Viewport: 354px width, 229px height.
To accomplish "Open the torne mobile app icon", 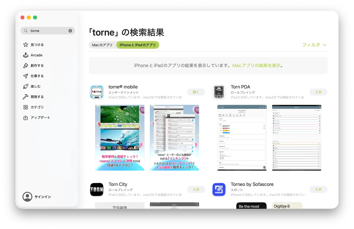I will click(96, 92).
